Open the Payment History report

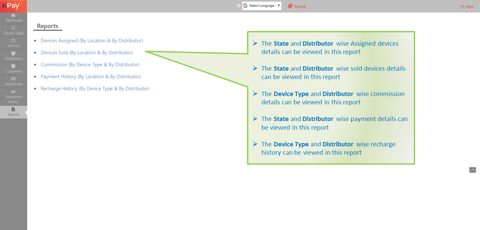coord(91,77)
